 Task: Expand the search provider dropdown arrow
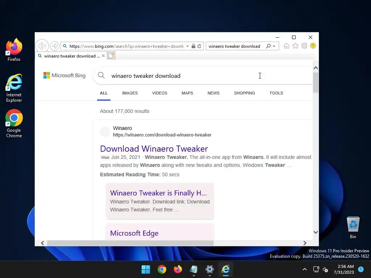pos(274,46)
